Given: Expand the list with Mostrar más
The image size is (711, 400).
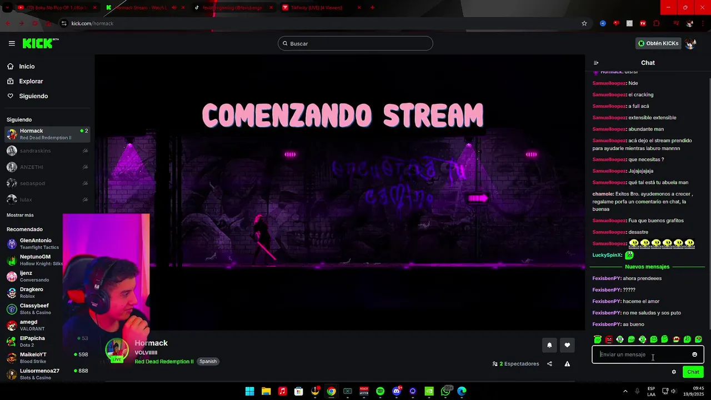Looking at the screenshot, I should (x=20, y=215).
